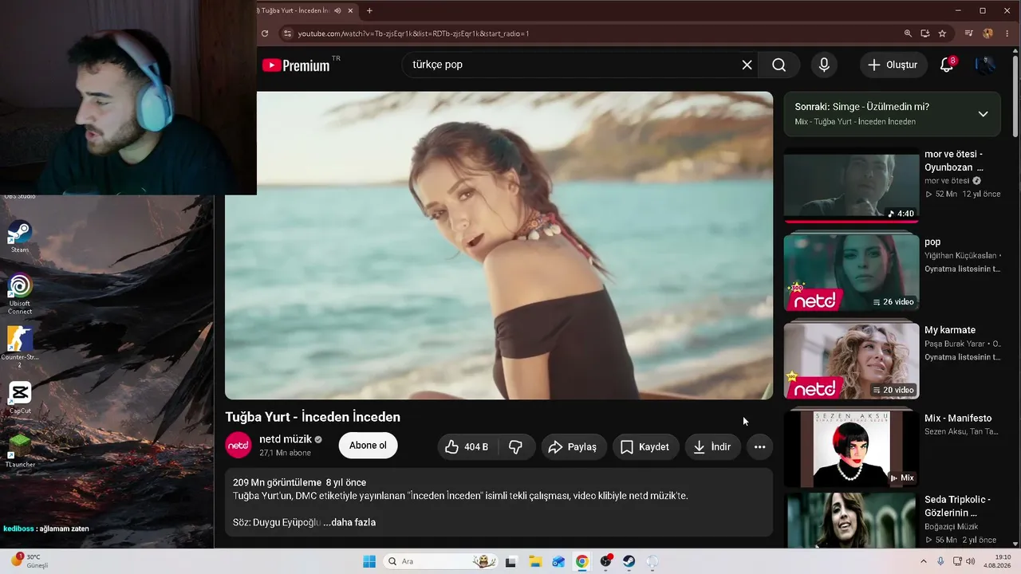The width and height of the screenshot is (1021, 574).
Task: Like the video showing 404 B
Action: [467, 446]
